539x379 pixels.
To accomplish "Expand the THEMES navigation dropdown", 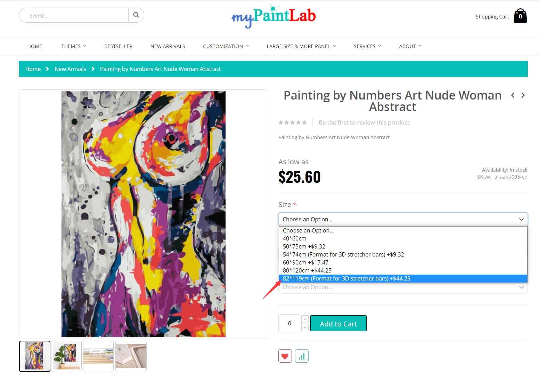I will [x=73, y=46].
